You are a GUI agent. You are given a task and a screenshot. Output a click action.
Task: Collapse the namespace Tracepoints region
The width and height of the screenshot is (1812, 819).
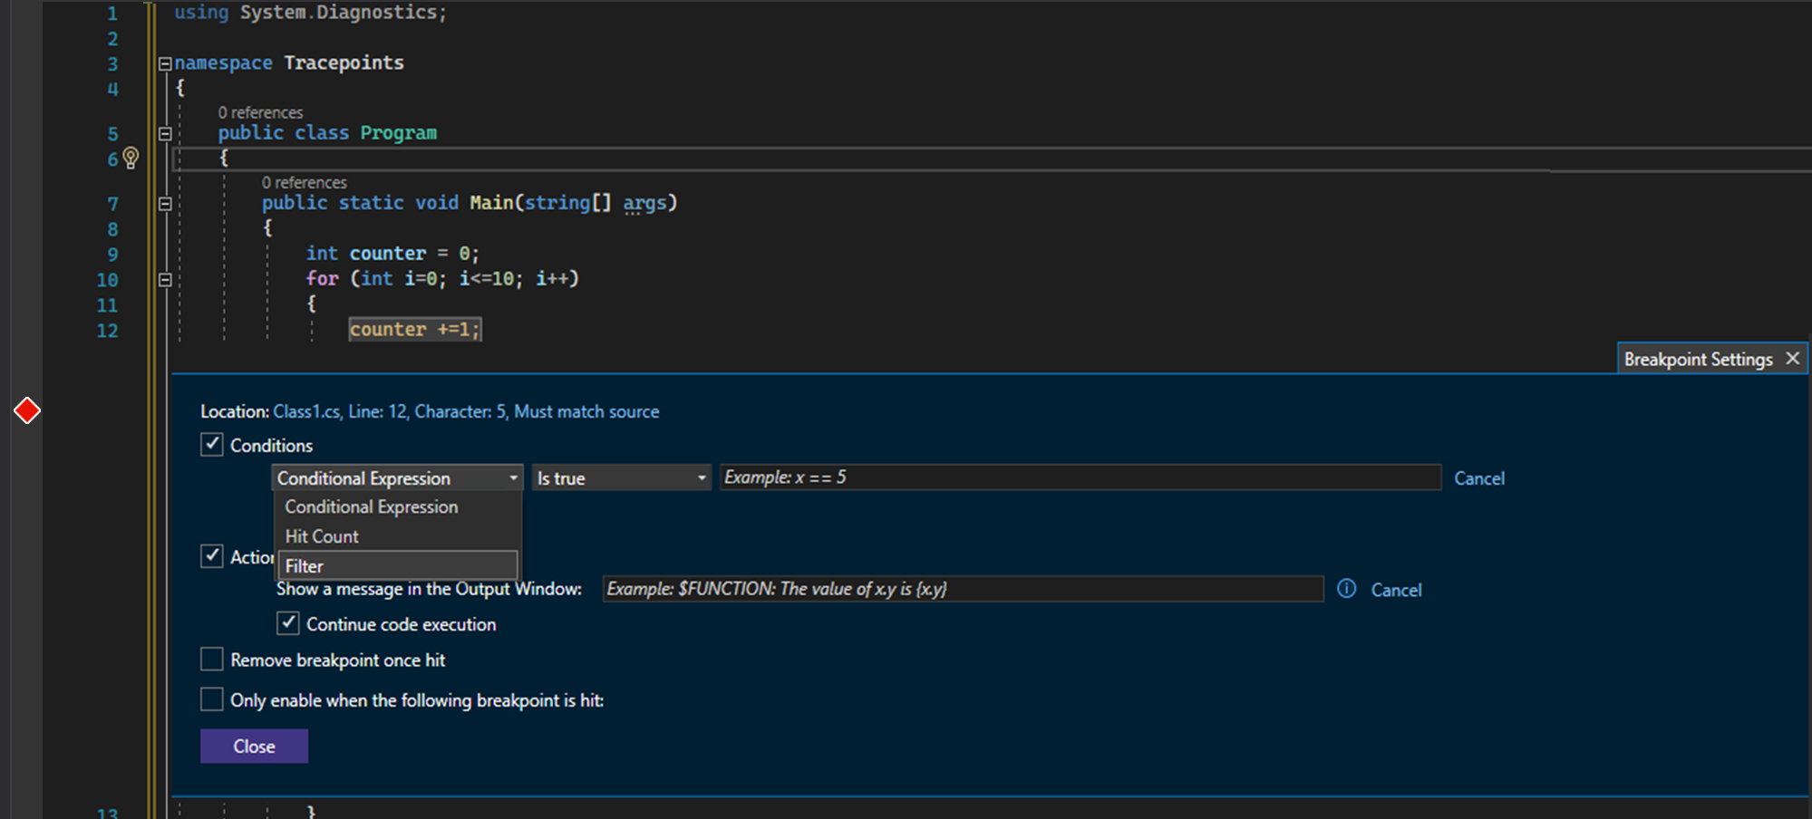click(164, 63)
